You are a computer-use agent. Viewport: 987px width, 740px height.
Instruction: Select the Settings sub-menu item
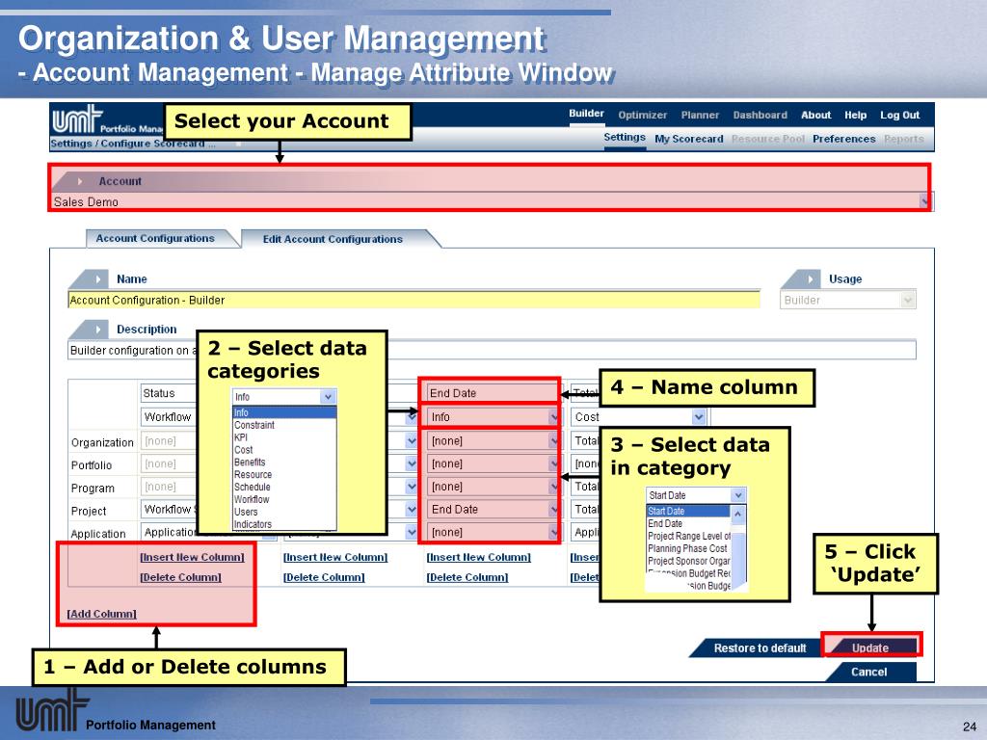[625, 137]
